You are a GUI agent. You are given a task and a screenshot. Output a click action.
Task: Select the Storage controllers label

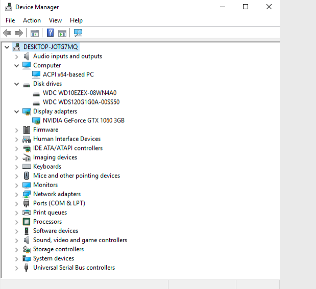click(58, 249)
